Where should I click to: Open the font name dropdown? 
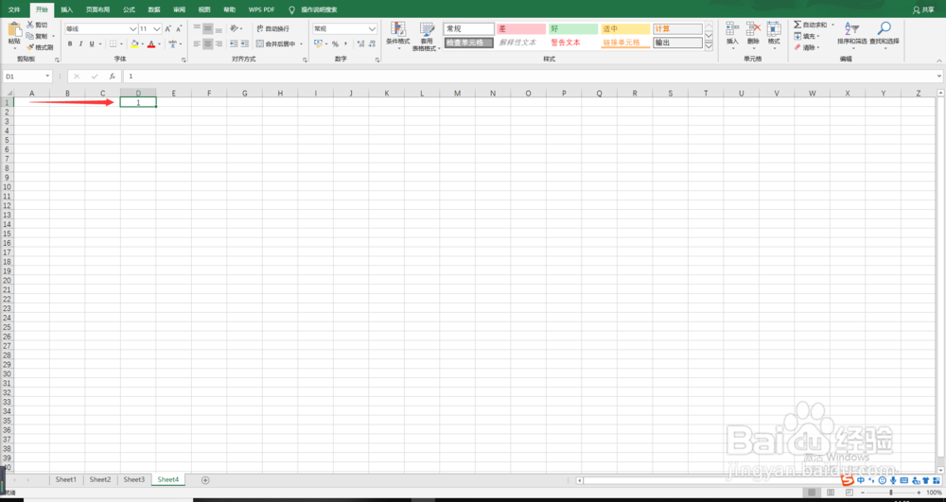pos(132,28)
